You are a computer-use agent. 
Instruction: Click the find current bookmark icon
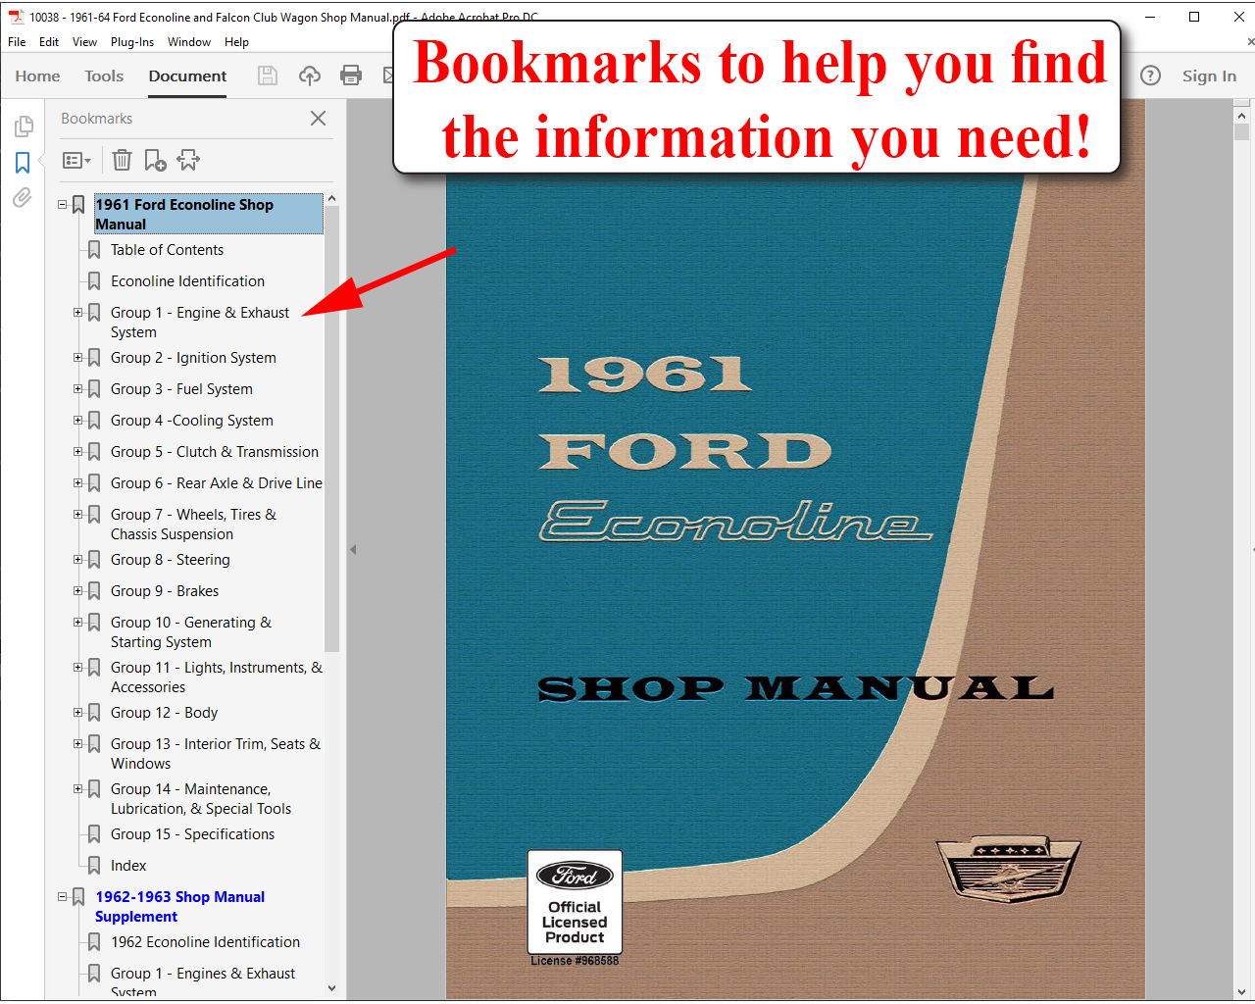188,160
